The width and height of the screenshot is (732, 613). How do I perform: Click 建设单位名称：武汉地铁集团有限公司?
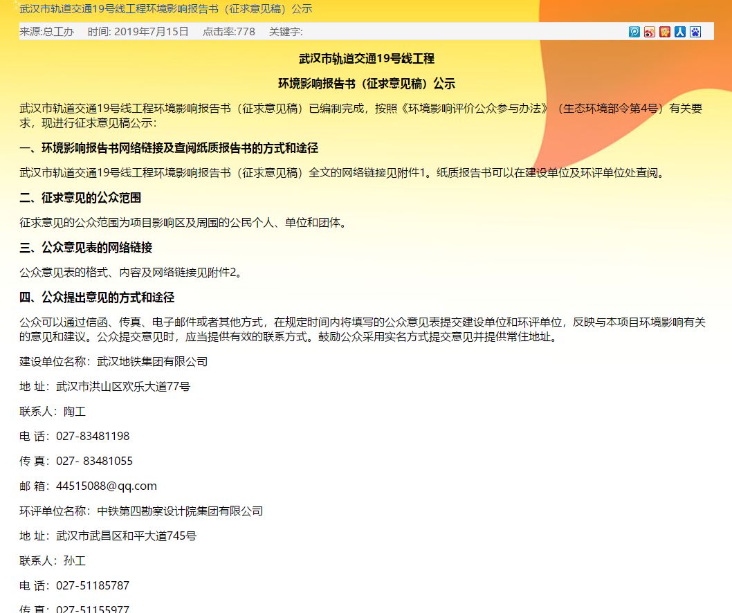tap(113, 361)
